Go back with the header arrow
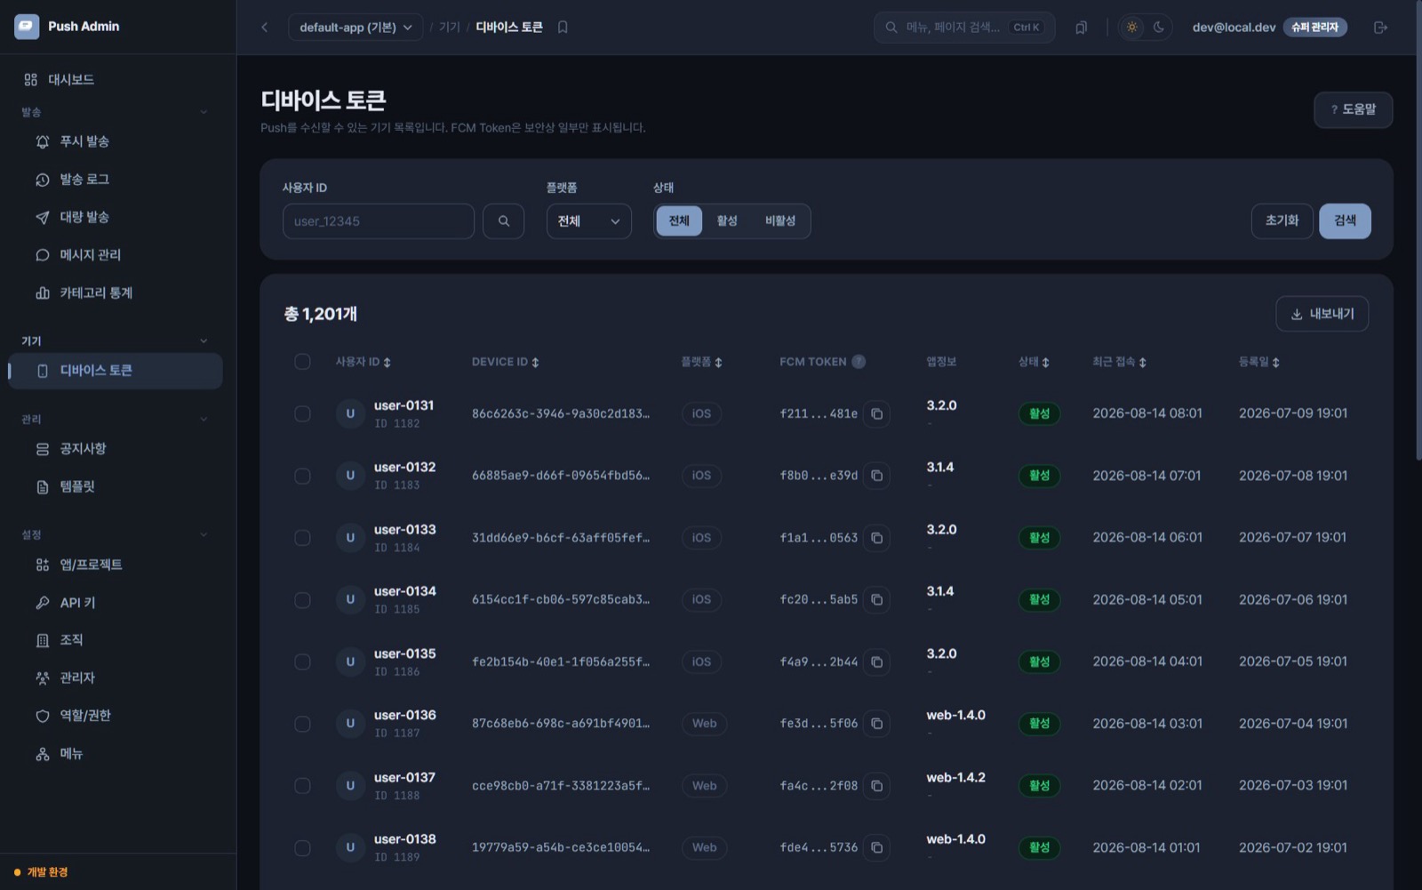Screen dimensions: 1422x890 click(x=264, y=28)
